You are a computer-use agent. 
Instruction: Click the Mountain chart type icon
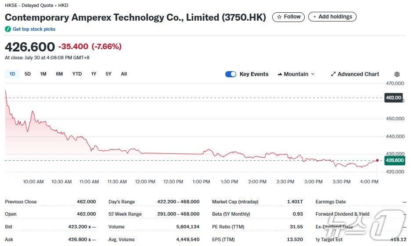(x=280, y=74)
